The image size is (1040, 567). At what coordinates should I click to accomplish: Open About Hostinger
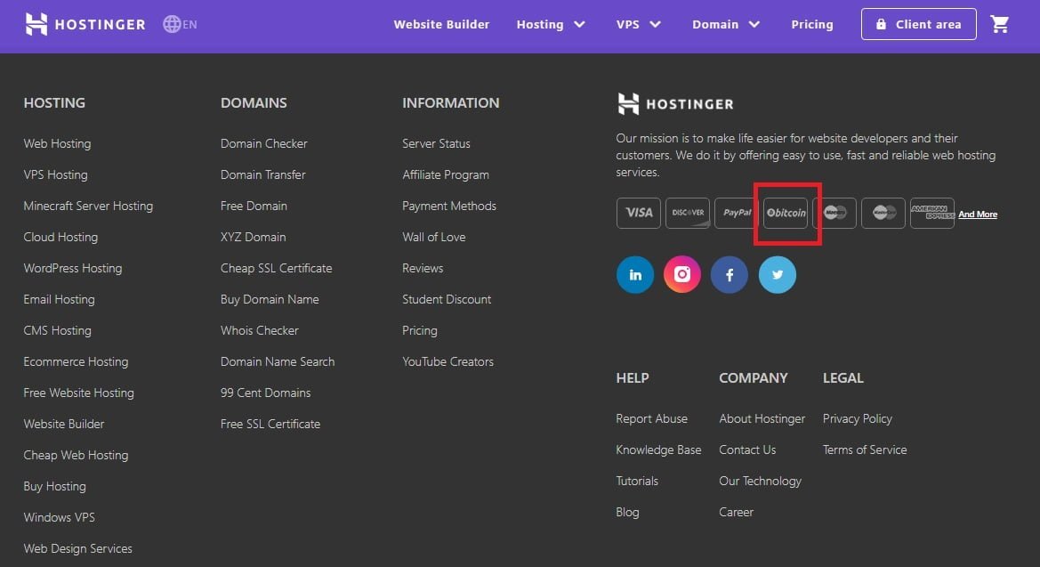[x=762, y=419]
